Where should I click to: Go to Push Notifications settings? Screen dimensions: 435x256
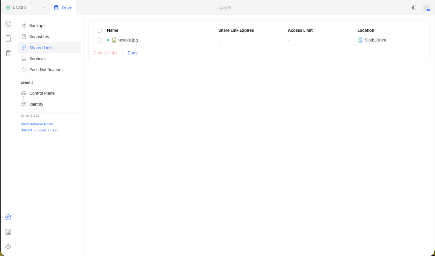(46, 70)
